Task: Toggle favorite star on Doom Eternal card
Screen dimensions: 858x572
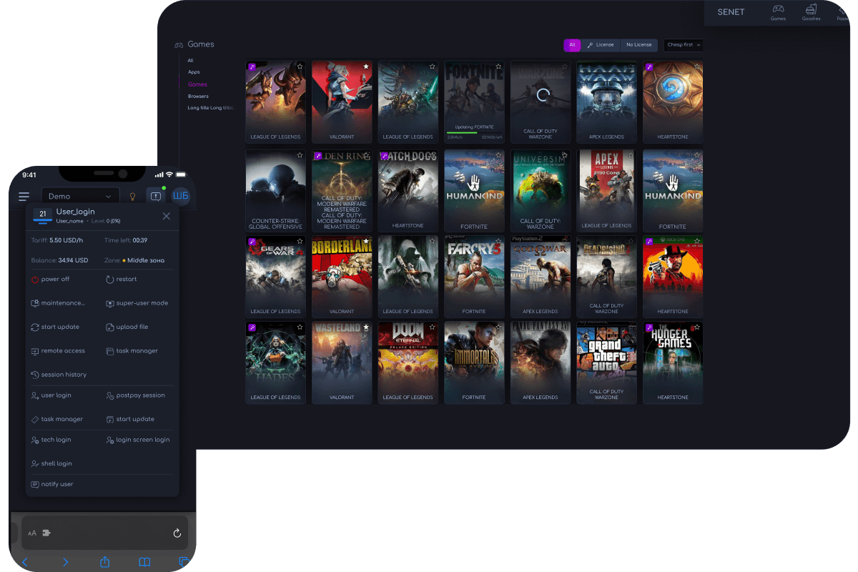Action: pos(432,327)
